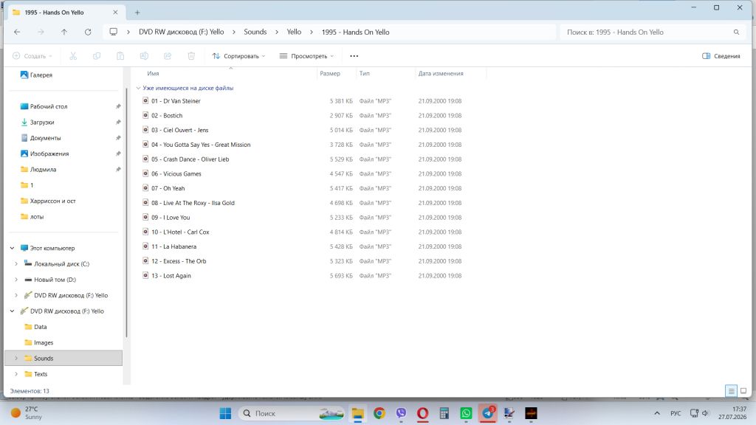Click Yello in the address breadcrumb
This screenshot has height=425, width=756.
click(x=294, y=32)
